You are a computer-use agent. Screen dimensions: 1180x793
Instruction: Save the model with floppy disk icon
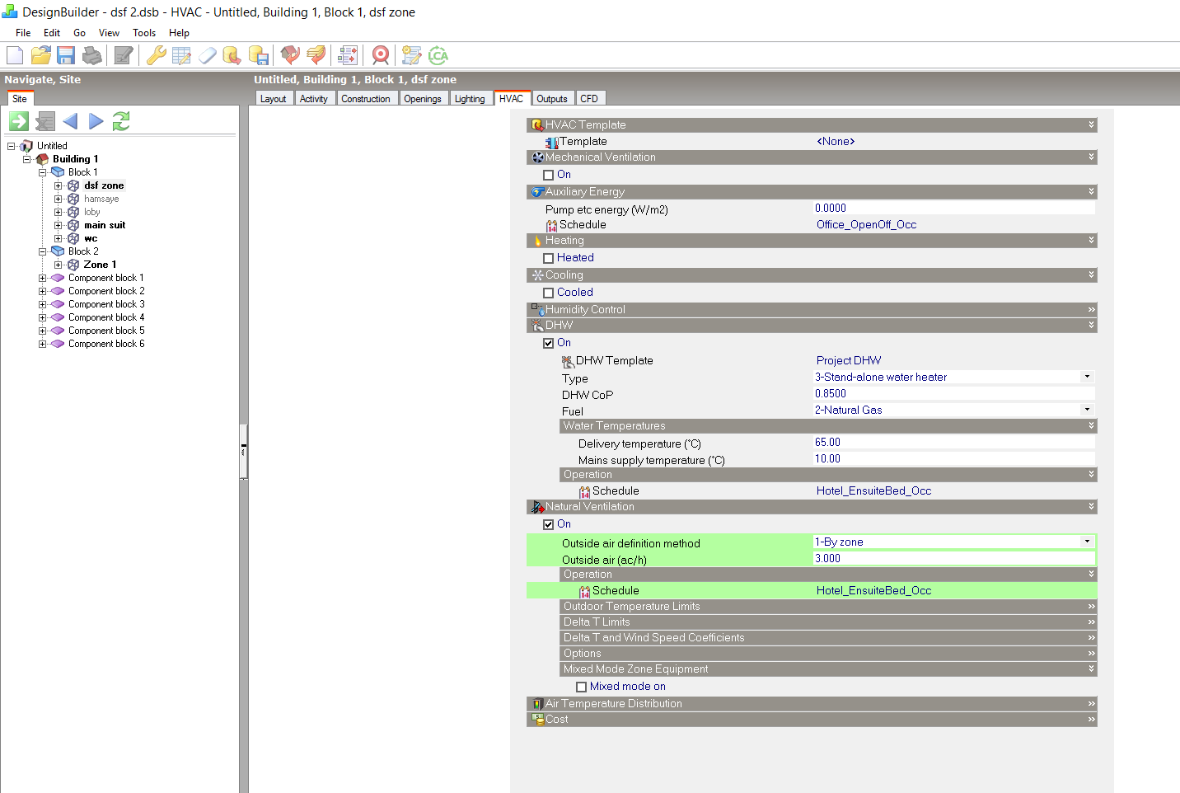coord(66,55)
